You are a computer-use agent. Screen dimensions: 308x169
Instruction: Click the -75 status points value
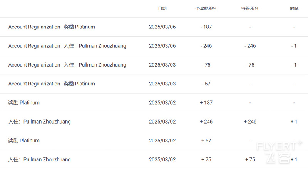(x=250, y=65)
